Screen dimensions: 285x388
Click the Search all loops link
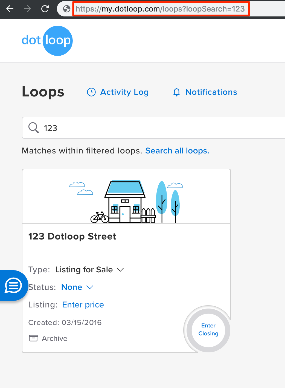[177, 151]
